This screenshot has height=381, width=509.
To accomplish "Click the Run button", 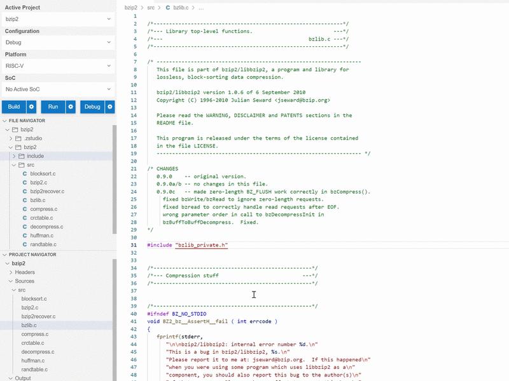I will pos(53,107).
